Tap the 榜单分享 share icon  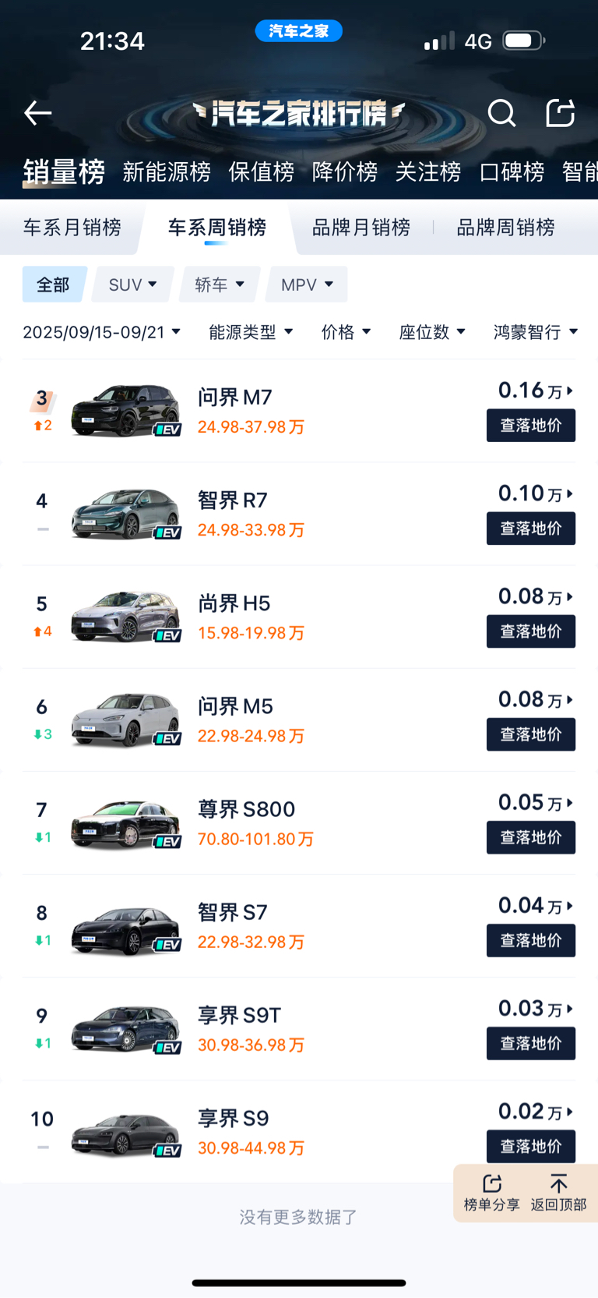(x=491, y=1183)
